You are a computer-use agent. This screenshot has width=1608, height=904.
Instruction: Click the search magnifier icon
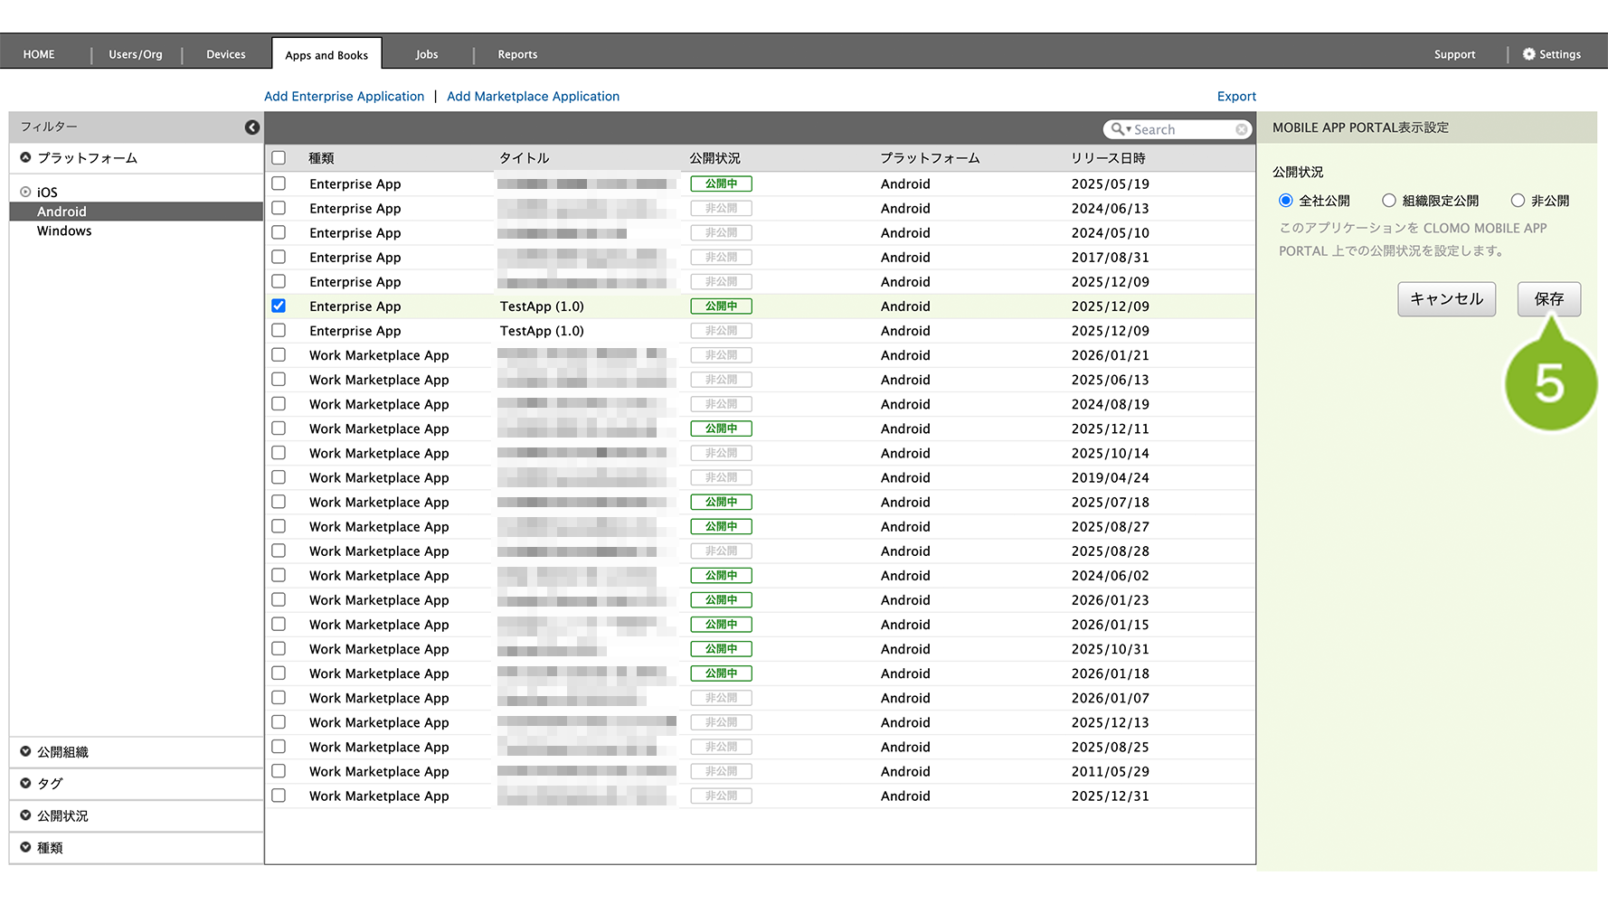1118,129
